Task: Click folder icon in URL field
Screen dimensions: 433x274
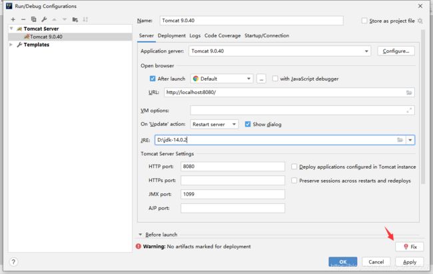Action: click(409, 93)
